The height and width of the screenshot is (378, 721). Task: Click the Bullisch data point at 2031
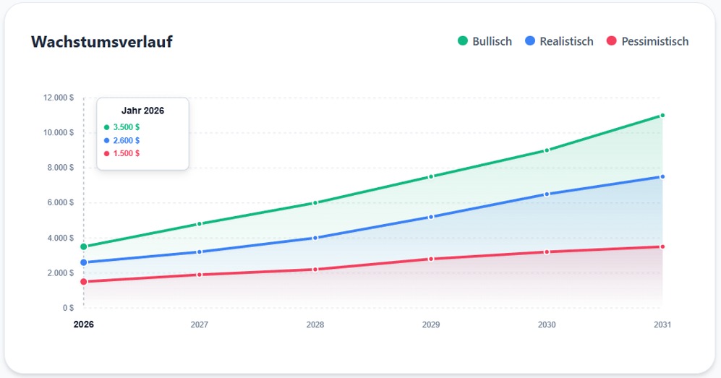[662, 116]
